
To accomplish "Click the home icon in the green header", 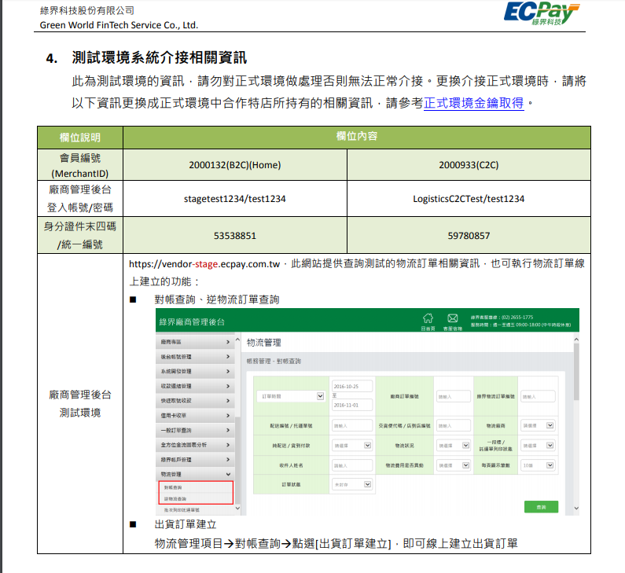I will [428, 318].
